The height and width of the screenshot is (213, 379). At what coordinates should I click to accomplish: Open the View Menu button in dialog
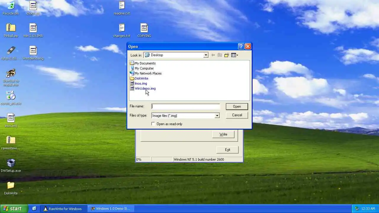[x=235, y=55]
